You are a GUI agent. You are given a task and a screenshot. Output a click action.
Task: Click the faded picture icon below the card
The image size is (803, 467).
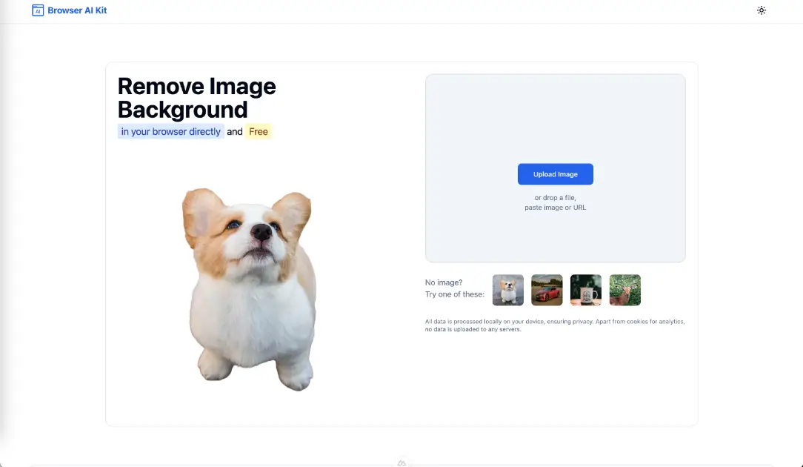[x=401, y=461]
